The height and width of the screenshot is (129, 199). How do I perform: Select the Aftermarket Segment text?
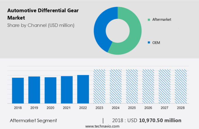tap(33, 120)
